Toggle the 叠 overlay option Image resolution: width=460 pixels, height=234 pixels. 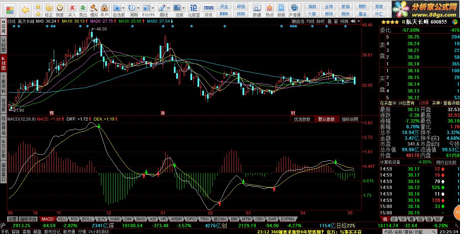[329, 21]
